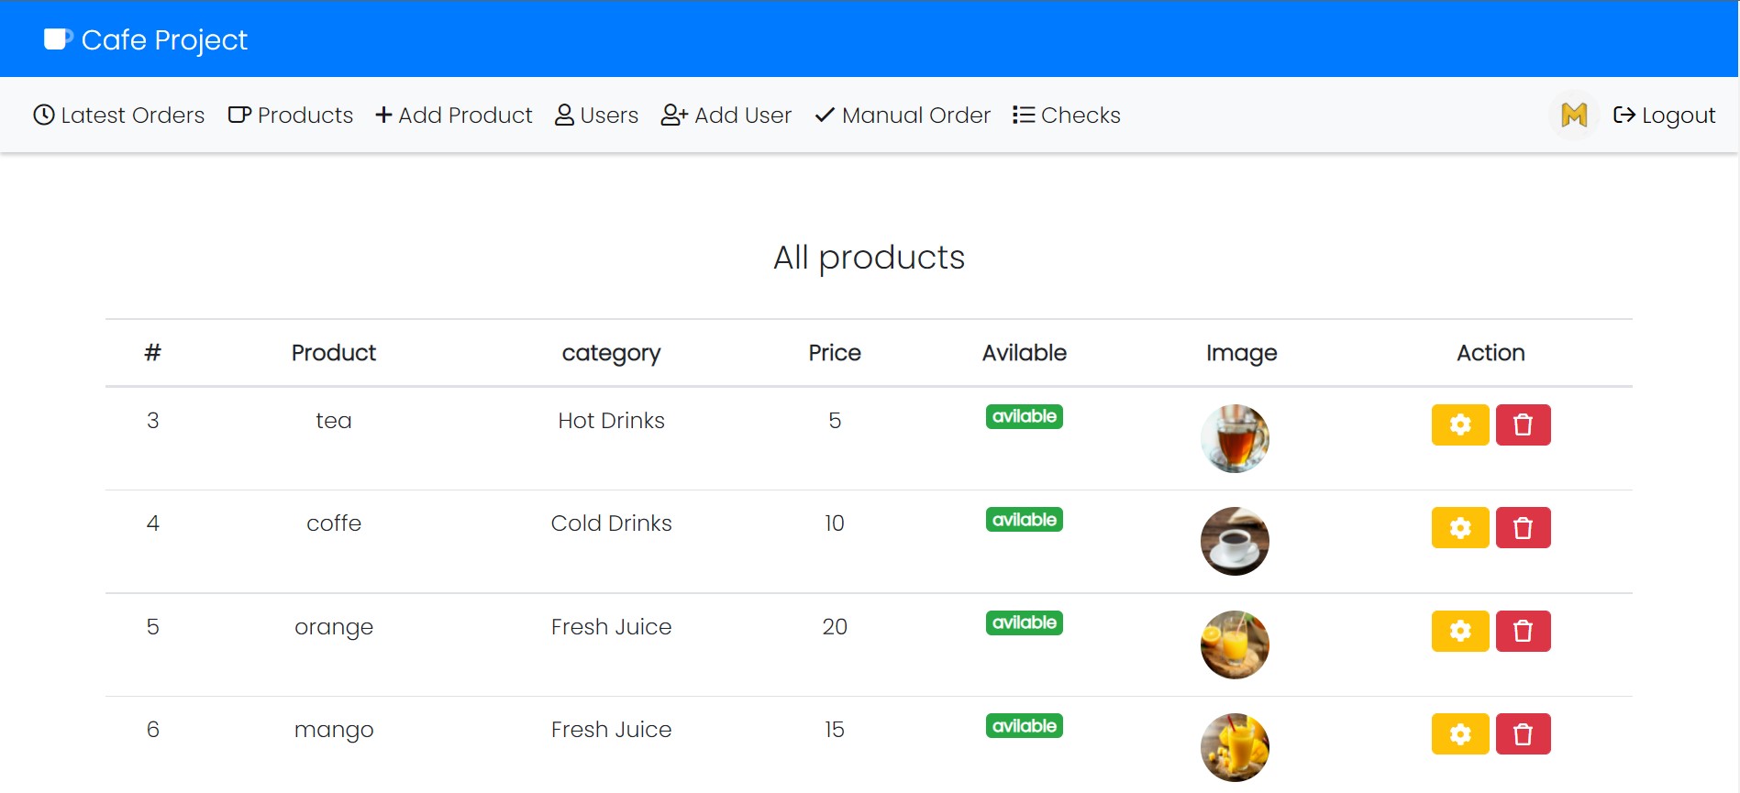Viewport: 1740px width, 793px height.
Task: Edit the orange product via gear button
Action: pos(1460,632)
